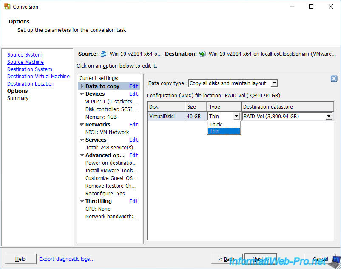This screenshot has height=269, width=341.
Task: Select the Remove Restore Checkpoints row
Action: (x=111, y=186)
